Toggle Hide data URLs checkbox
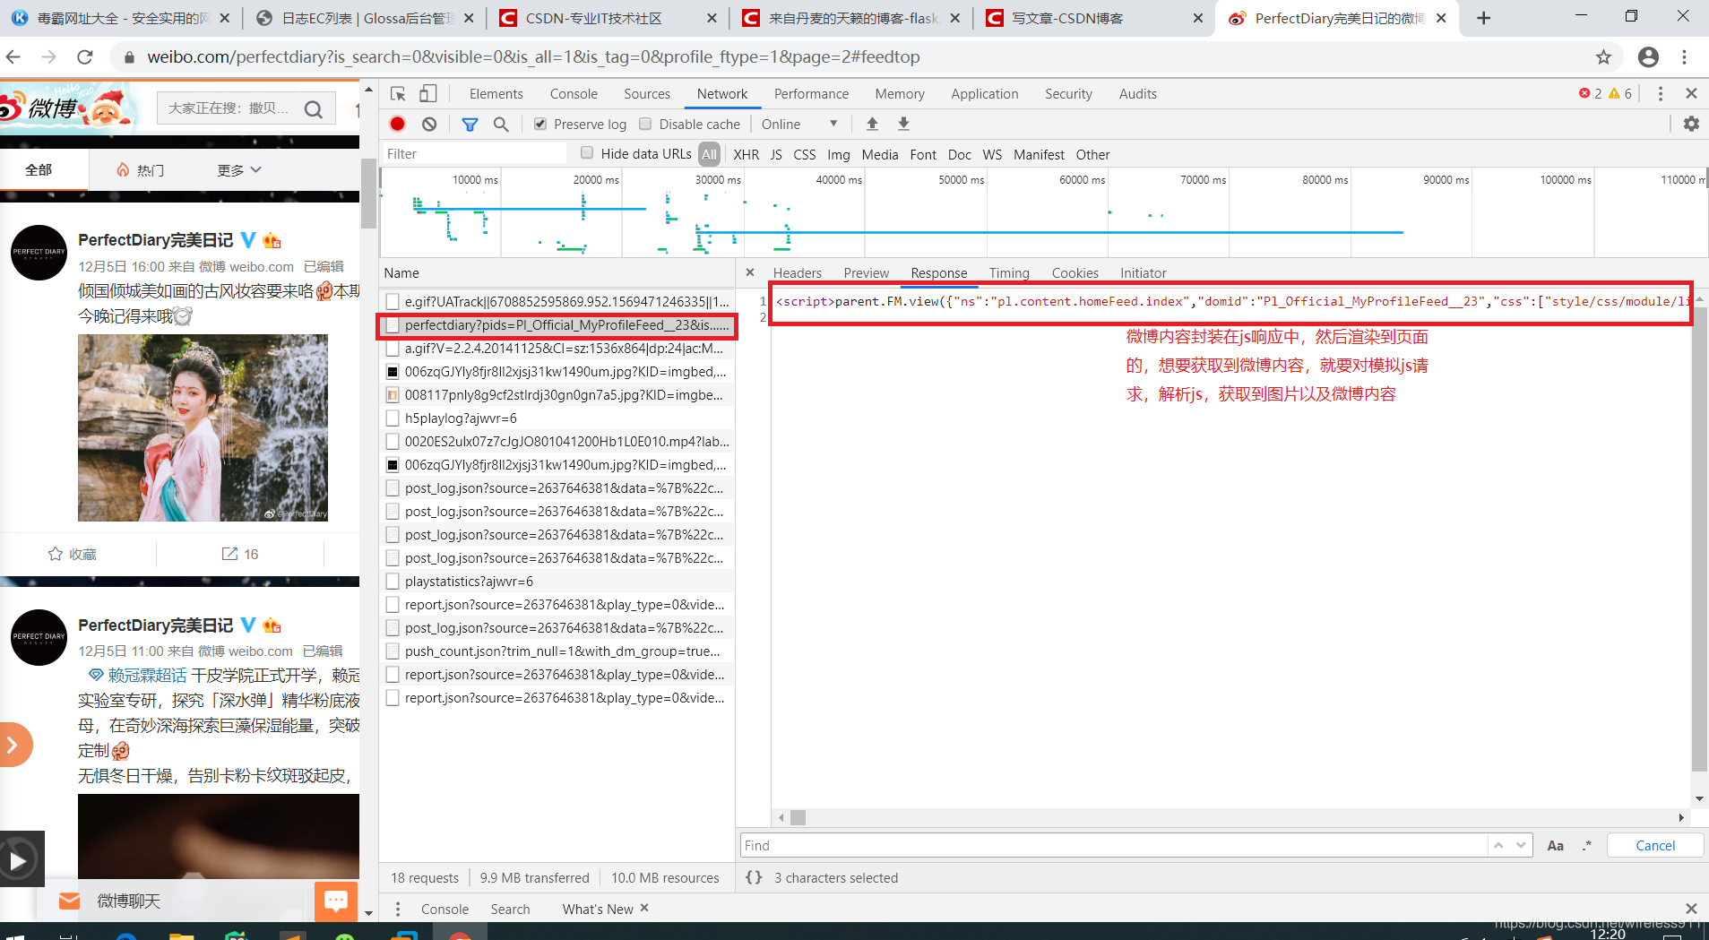Screen dimensions: 1709x940 (587, 153)
